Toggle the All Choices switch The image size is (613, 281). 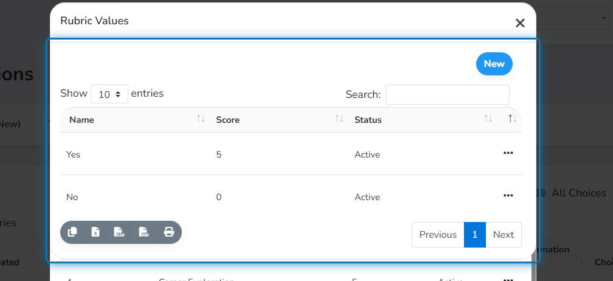541,193
